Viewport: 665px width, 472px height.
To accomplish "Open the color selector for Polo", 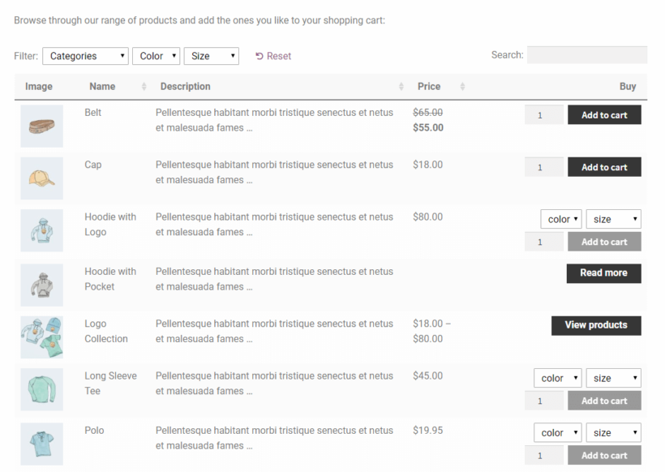I will click(x=557, y=432).
